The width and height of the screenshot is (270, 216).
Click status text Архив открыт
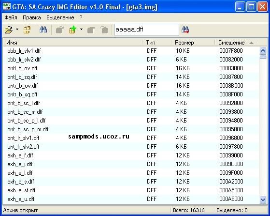(x=20, y=210)
